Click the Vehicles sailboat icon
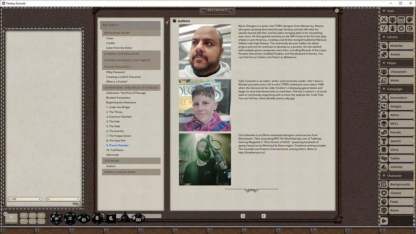Image resolution: width=416 pixels, height=234 pixels. tap(384, 167)
